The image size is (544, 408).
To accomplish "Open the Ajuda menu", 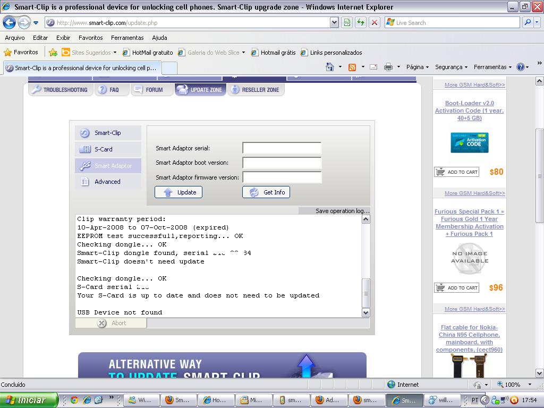I will pyautogui.click(x=159, y=38).
